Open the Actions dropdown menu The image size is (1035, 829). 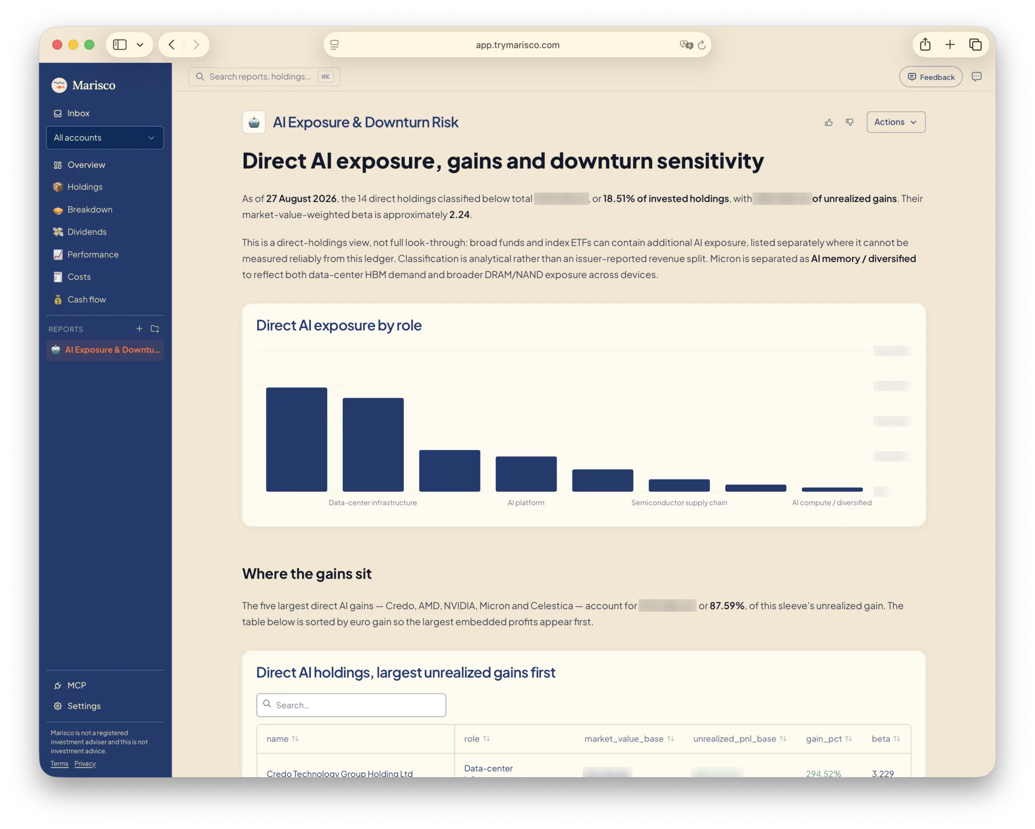(896, 122)
